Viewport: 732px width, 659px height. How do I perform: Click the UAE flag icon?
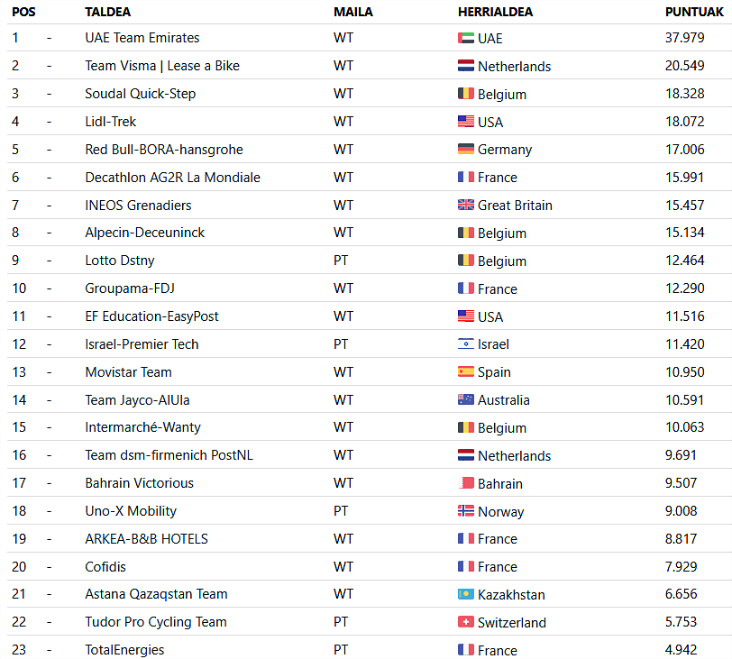coord(465,38)
